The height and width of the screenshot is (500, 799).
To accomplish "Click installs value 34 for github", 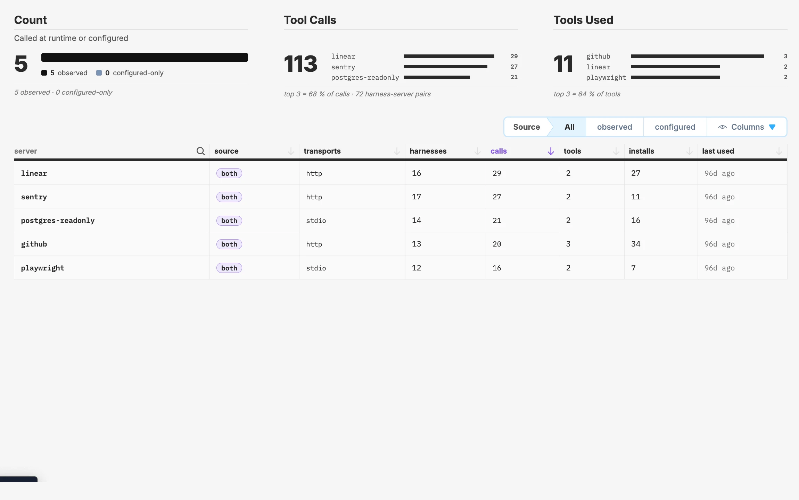I will tap(636, 244).
